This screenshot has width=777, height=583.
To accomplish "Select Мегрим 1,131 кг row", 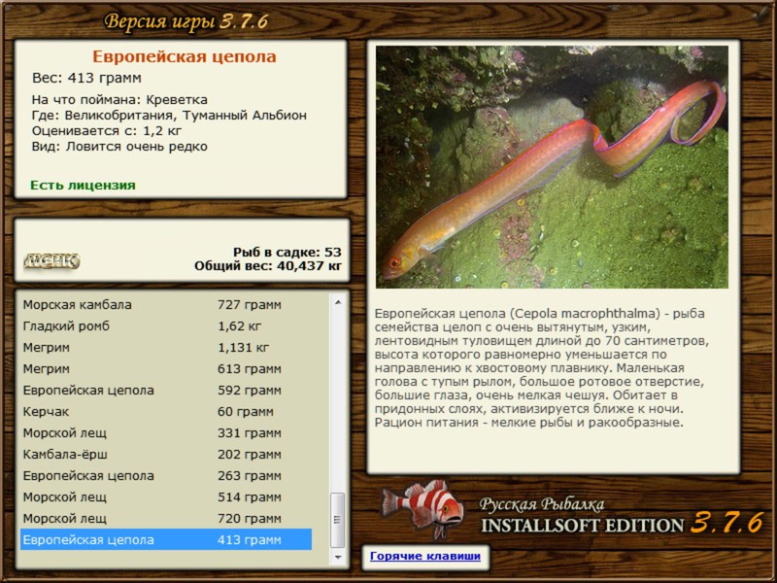I will tap(166, 347).
